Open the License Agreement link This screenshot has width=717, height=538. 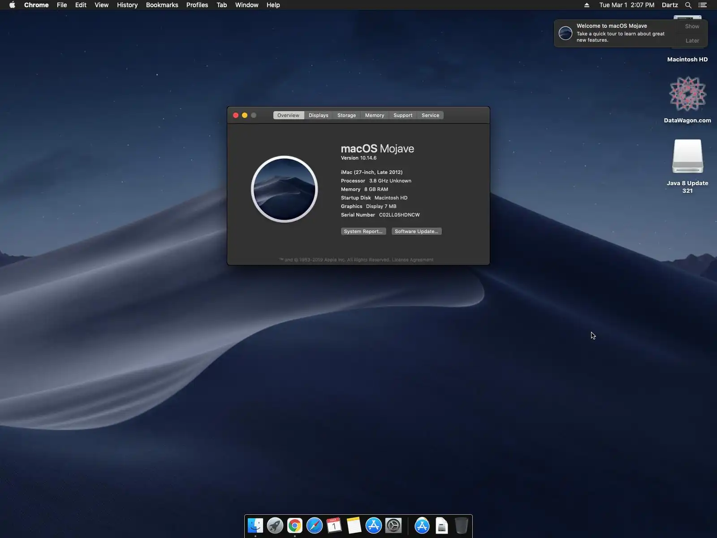[413, 260]
